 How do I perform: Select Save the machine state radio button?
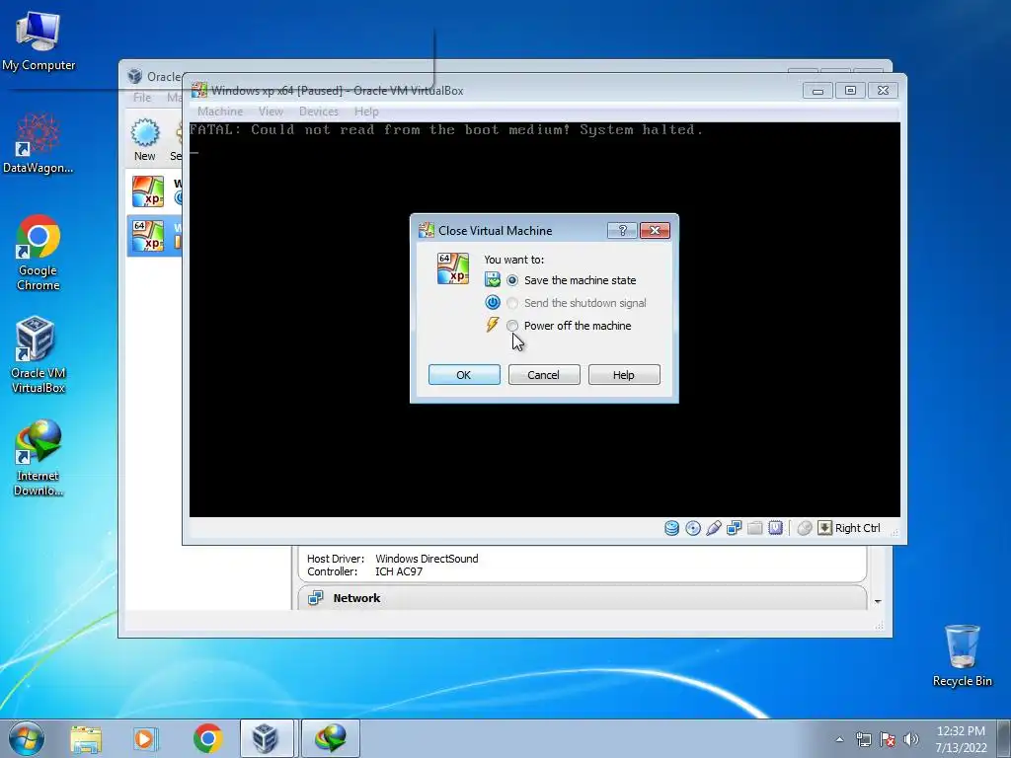(x=512, y=280)
